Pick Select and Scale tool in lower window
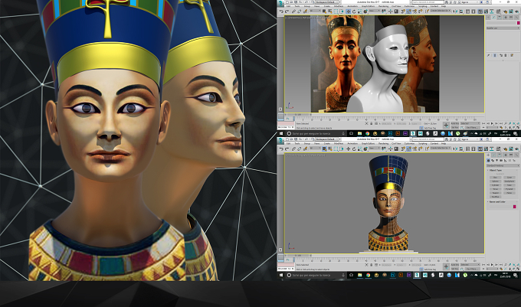521x307 pixels. [x=360, y=149]
